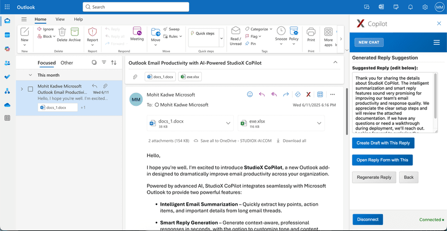Open My Day icon in top bar

(396, 7)
